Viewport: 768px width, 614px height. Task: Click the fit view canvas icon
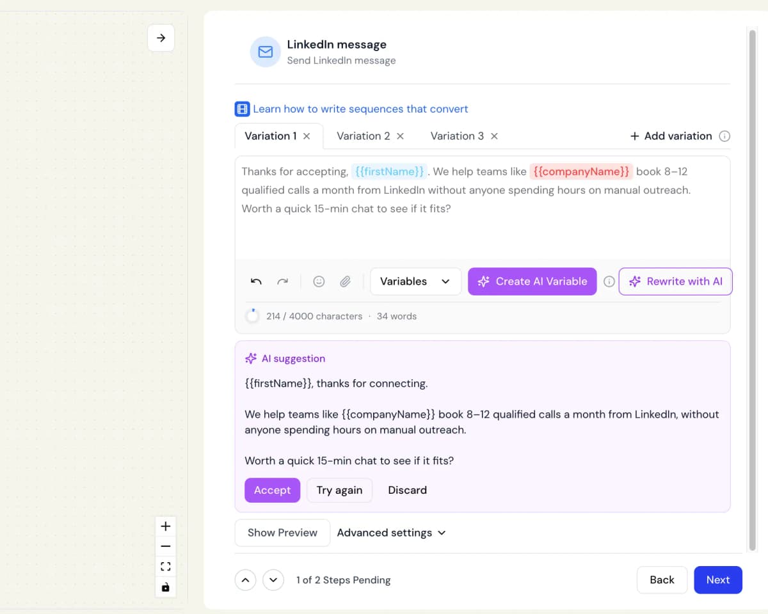[166, 567]
